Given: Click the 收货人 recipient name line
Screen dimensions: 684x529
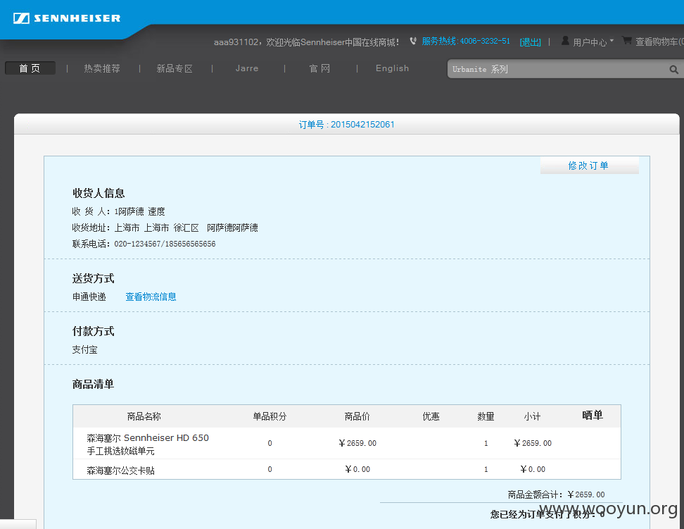Looking at the screenshot, I should (119, 211).
